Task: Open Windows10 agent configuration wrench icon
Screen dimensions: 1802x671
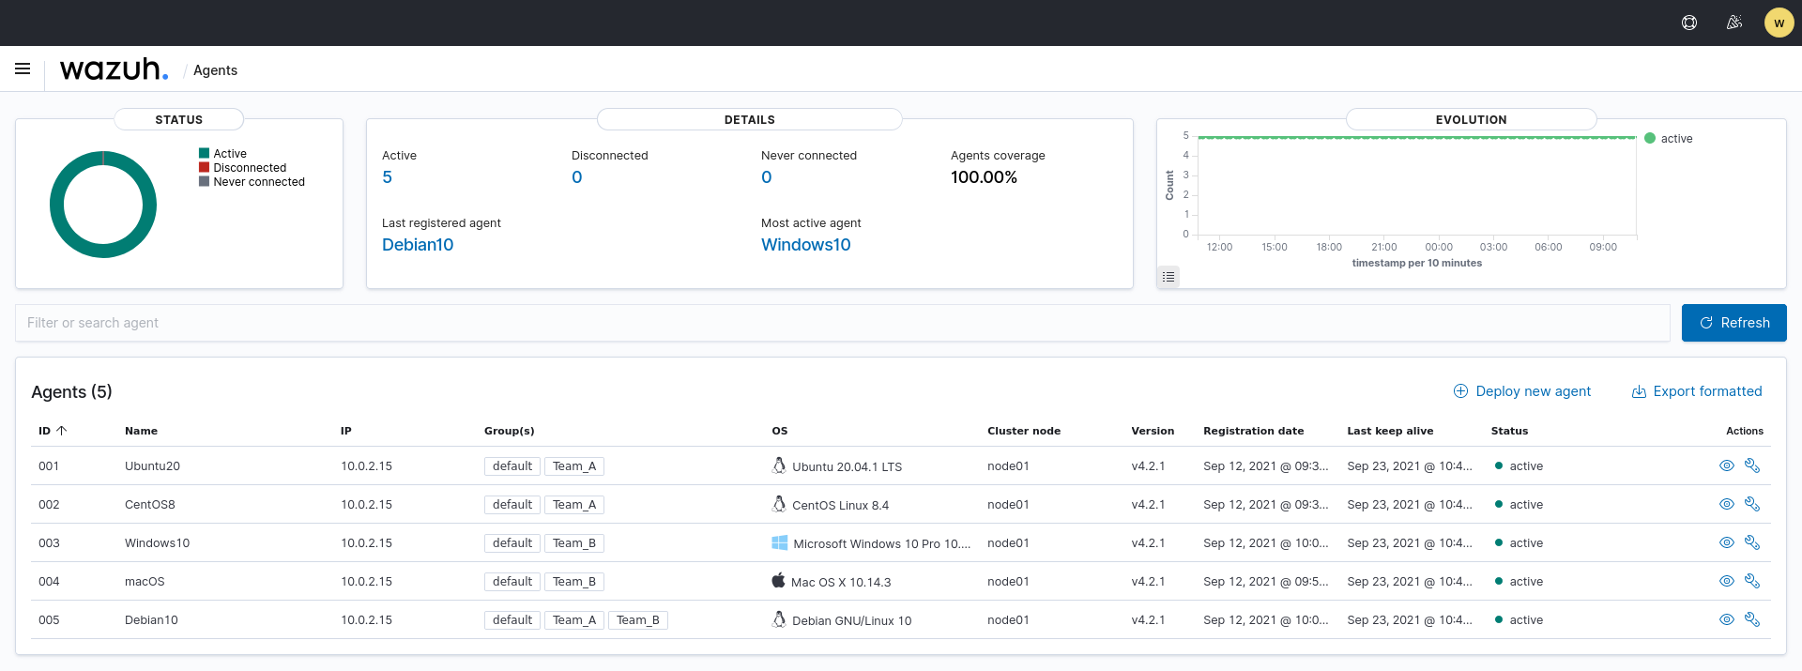Action: (1751, 542)
